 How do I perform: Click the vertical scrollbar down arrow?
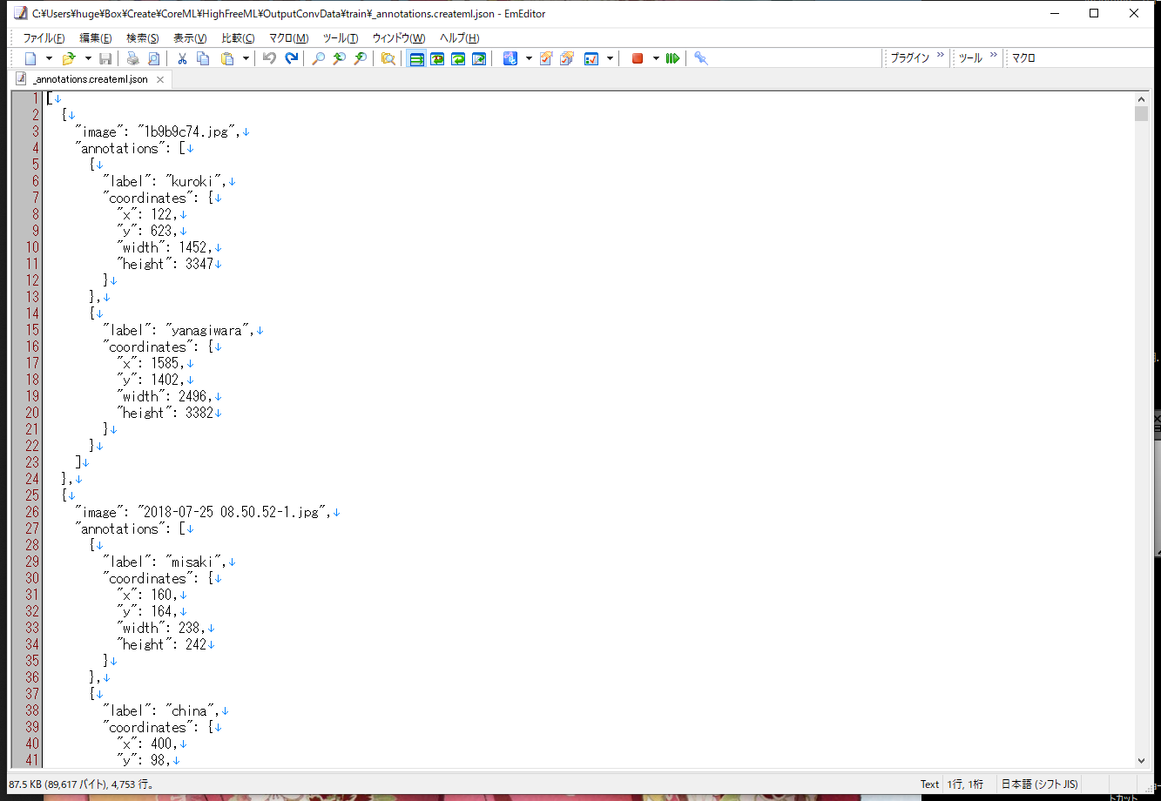(x=1141, y=760)
